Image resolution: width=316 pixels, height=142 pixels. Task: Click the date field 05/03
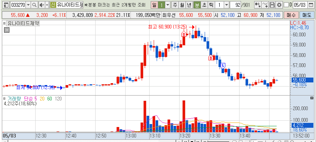(301, 5)
